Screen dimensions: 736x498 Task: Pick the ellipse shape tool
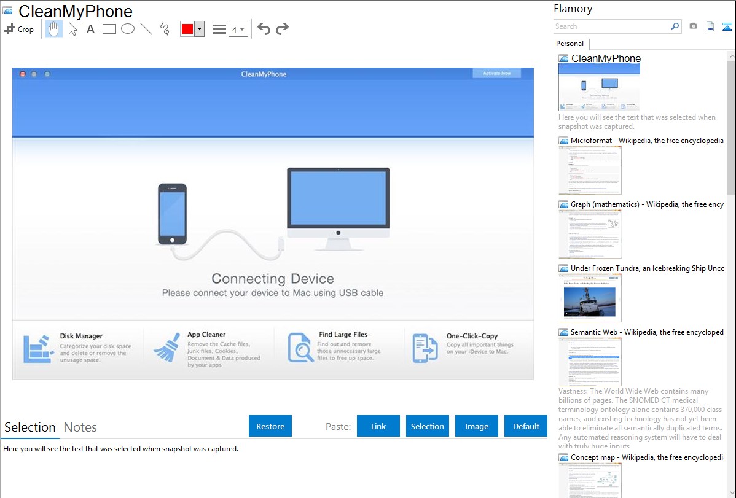click(x=128, y=29)
